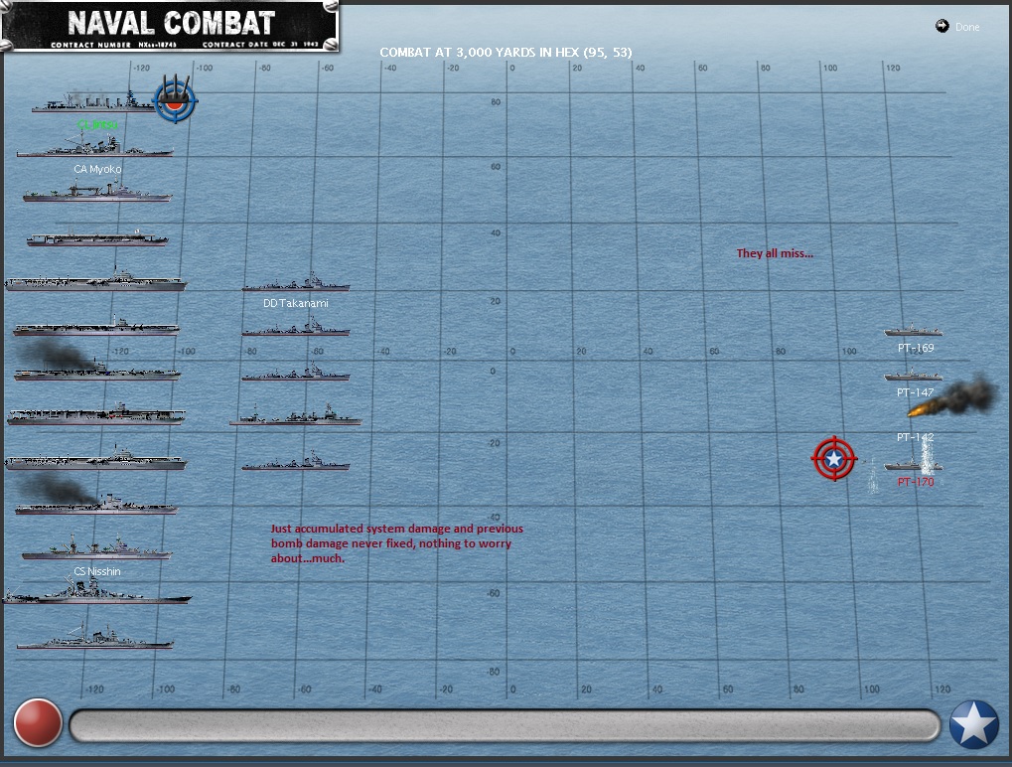Click the green CL Jintsu label
Screen dimensions: 1012x767
97,124
